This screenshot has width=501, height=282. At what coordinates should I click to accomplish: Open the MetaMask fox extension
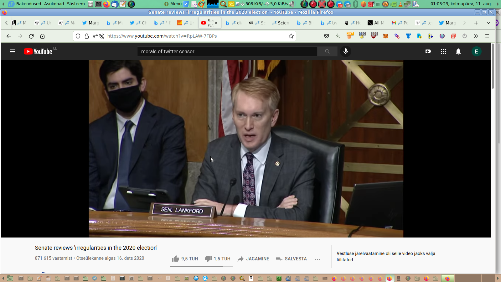tap(386, 36)
